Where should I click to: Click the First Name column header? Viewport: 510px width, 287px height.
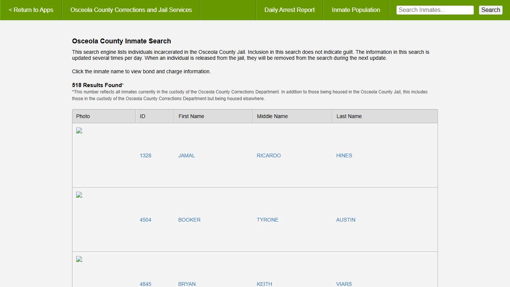click(191, 116)
